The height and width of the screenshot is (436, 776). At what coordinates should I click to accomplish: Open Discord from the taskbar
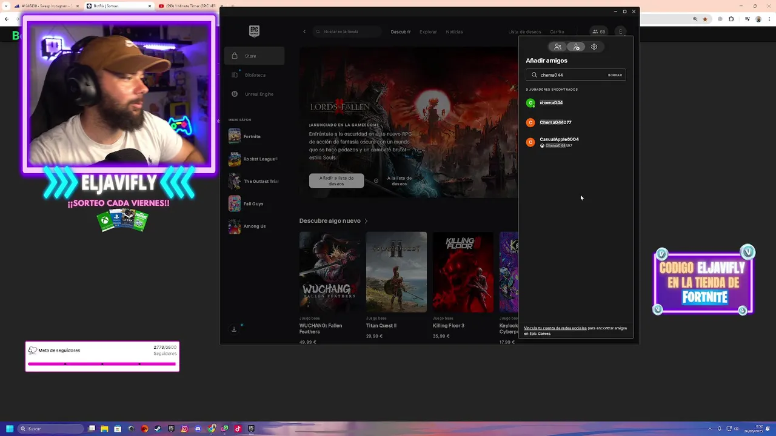(x=198, y=429)
